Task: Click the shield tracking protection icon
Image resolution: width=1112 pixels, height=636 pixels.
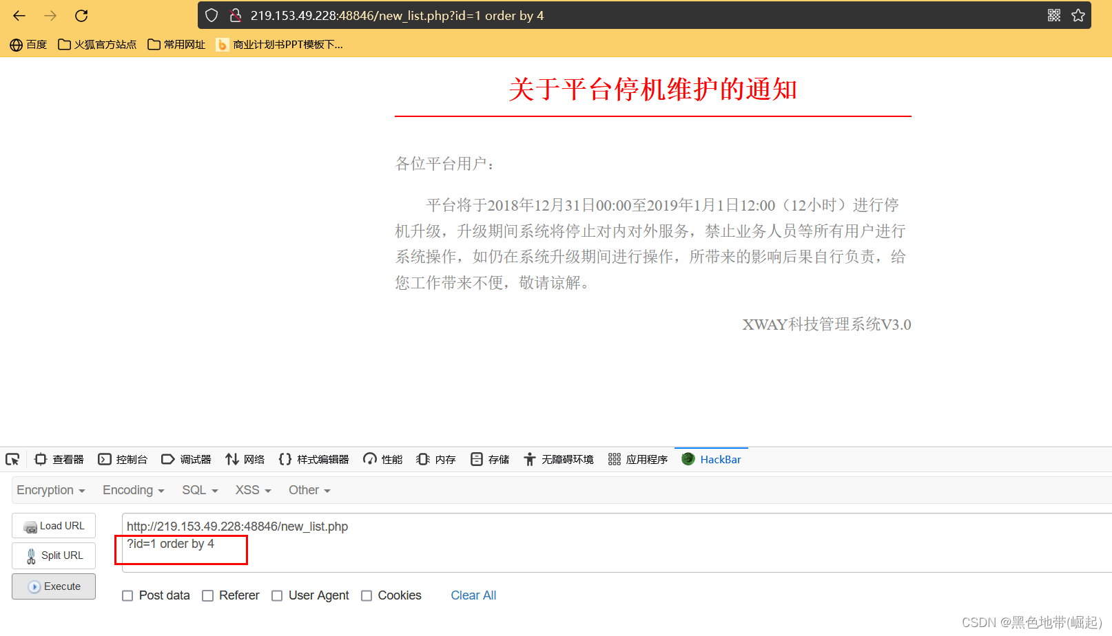Action: click(x=212, y=15)
